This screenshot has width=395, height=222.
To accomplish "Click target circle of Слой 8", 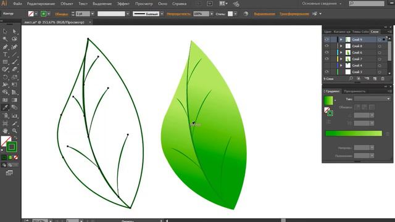I will [x=380, y=46].
